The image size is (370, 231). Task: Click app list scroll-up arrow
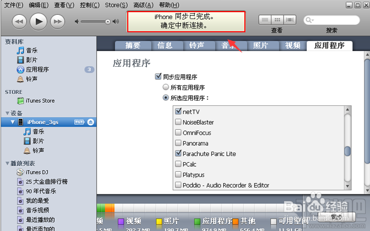[347, 110]
